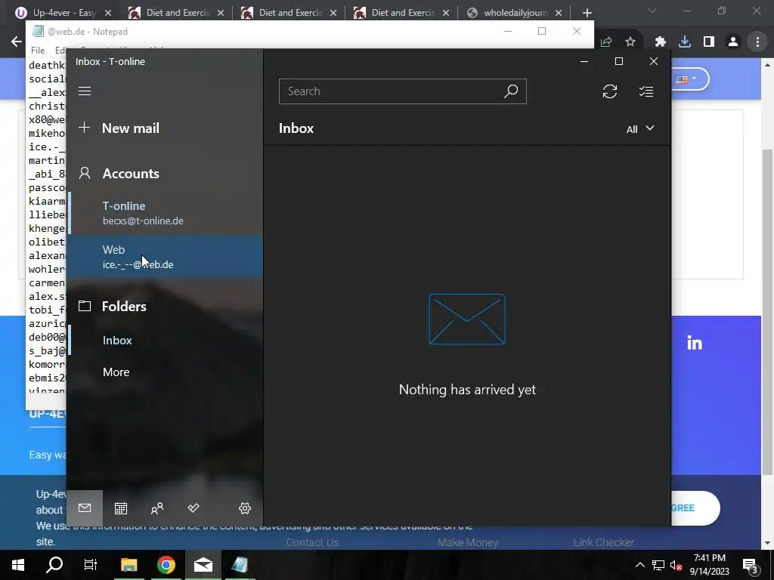Open Chrome downloads icon
Viewport: 774px width, 580px height.
point(685,42)
